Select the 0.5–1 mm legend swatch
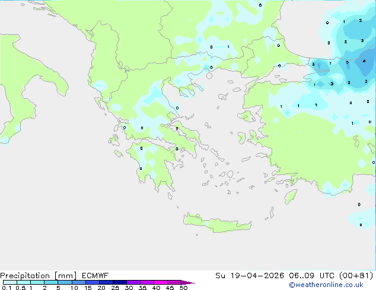The width and height of the screenshot is (376, 290). coord(24,282)
